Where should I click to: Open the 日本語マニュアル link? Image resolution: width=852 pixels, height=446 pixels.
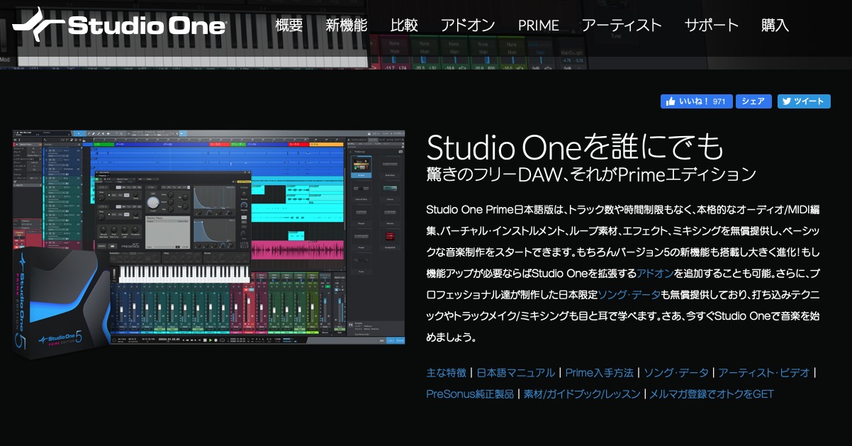point(516,372)
